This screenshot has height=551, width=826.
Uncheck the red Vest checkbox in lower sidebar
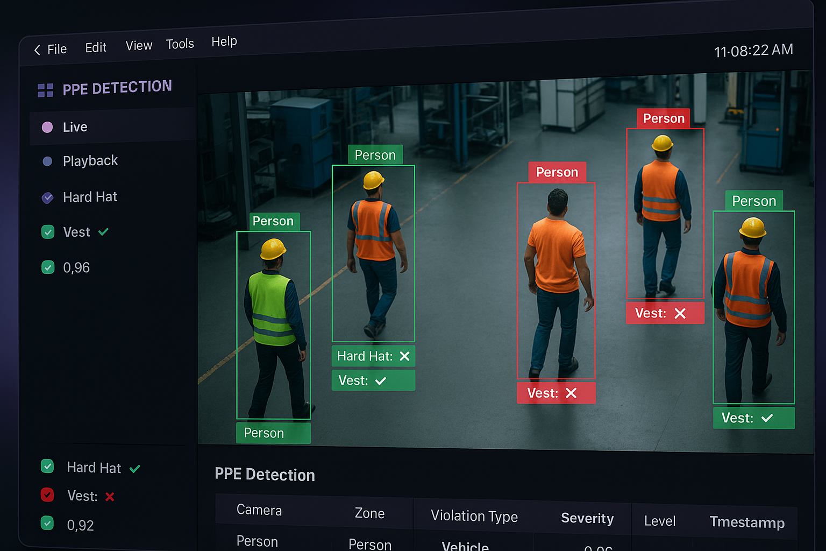47,495
